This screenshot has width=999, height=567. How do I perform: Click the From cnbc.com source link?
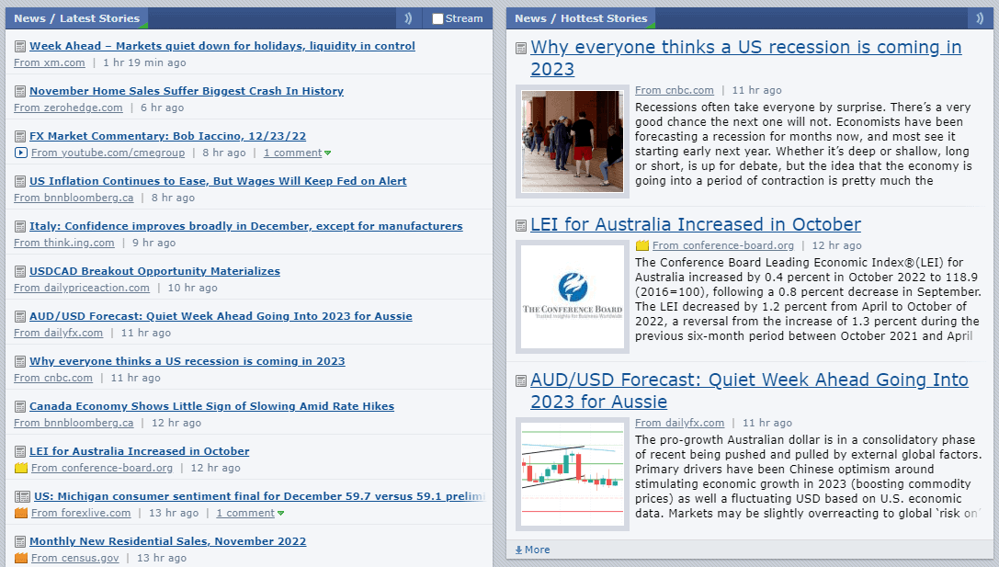point(674,90)
